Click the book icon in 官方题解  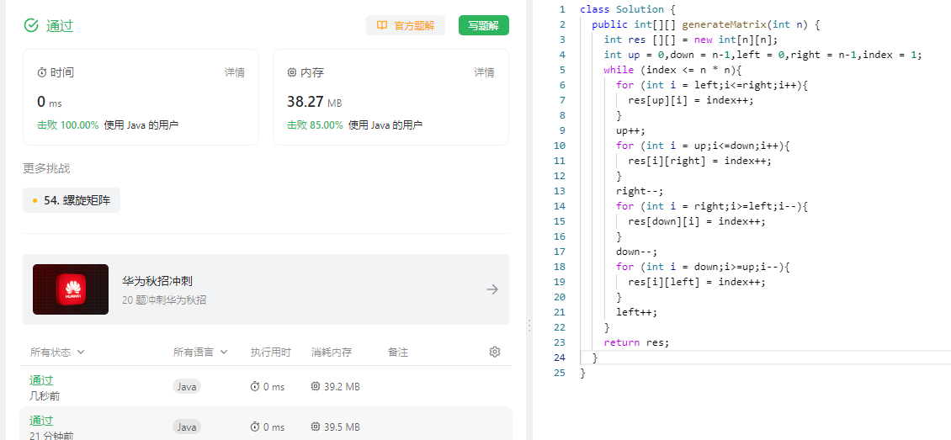(x=381, y=25)
